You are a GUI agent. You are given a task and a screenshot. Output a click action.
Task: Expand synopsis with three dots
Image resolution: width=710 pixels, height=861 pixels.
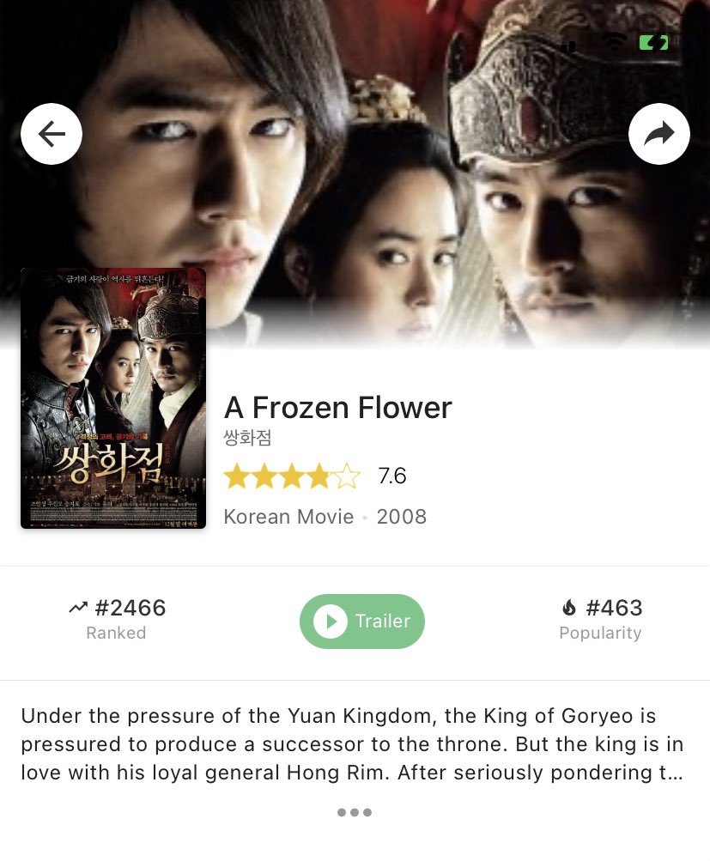tap(355, 812)
